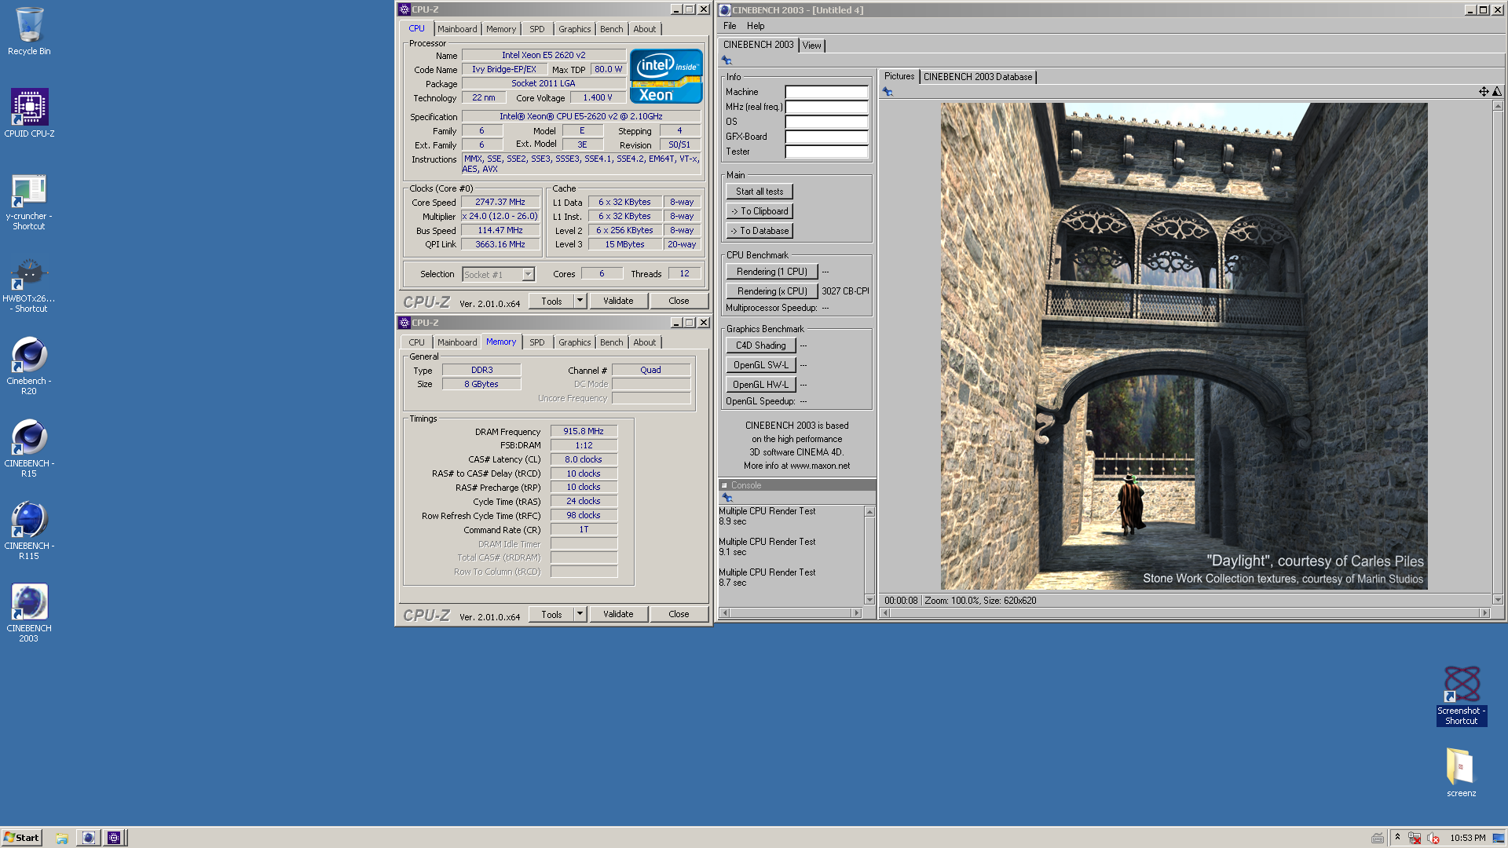This screenshot has height=848, width=1508.
Task: Open the screenz folder on desktop
Action: pyautogui.click(x=1462, y=772)
